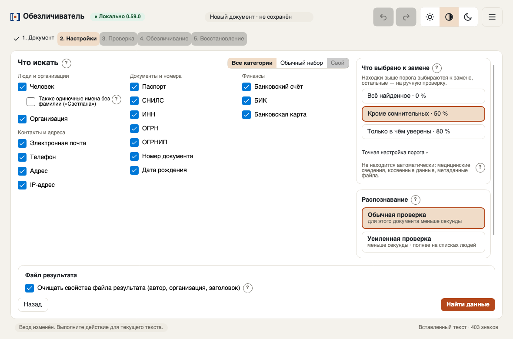Toggle the Телефон checkbox
The width and height of the screenshot is (513, 339).
[x=22, y=157]
